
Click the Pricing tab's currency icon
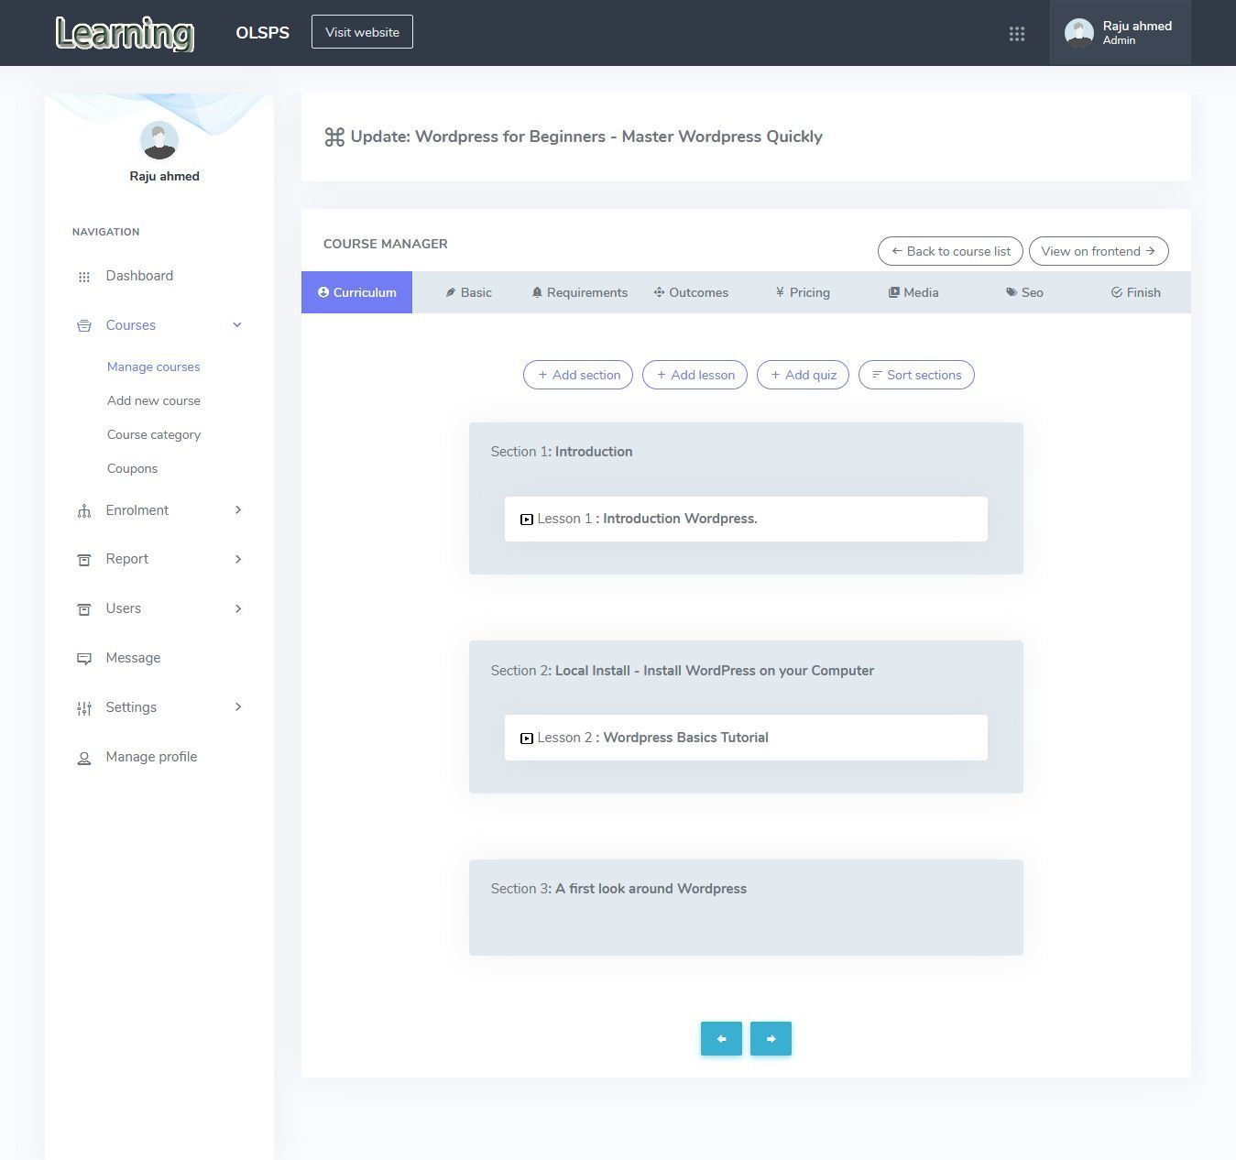[x=780, y=292]
